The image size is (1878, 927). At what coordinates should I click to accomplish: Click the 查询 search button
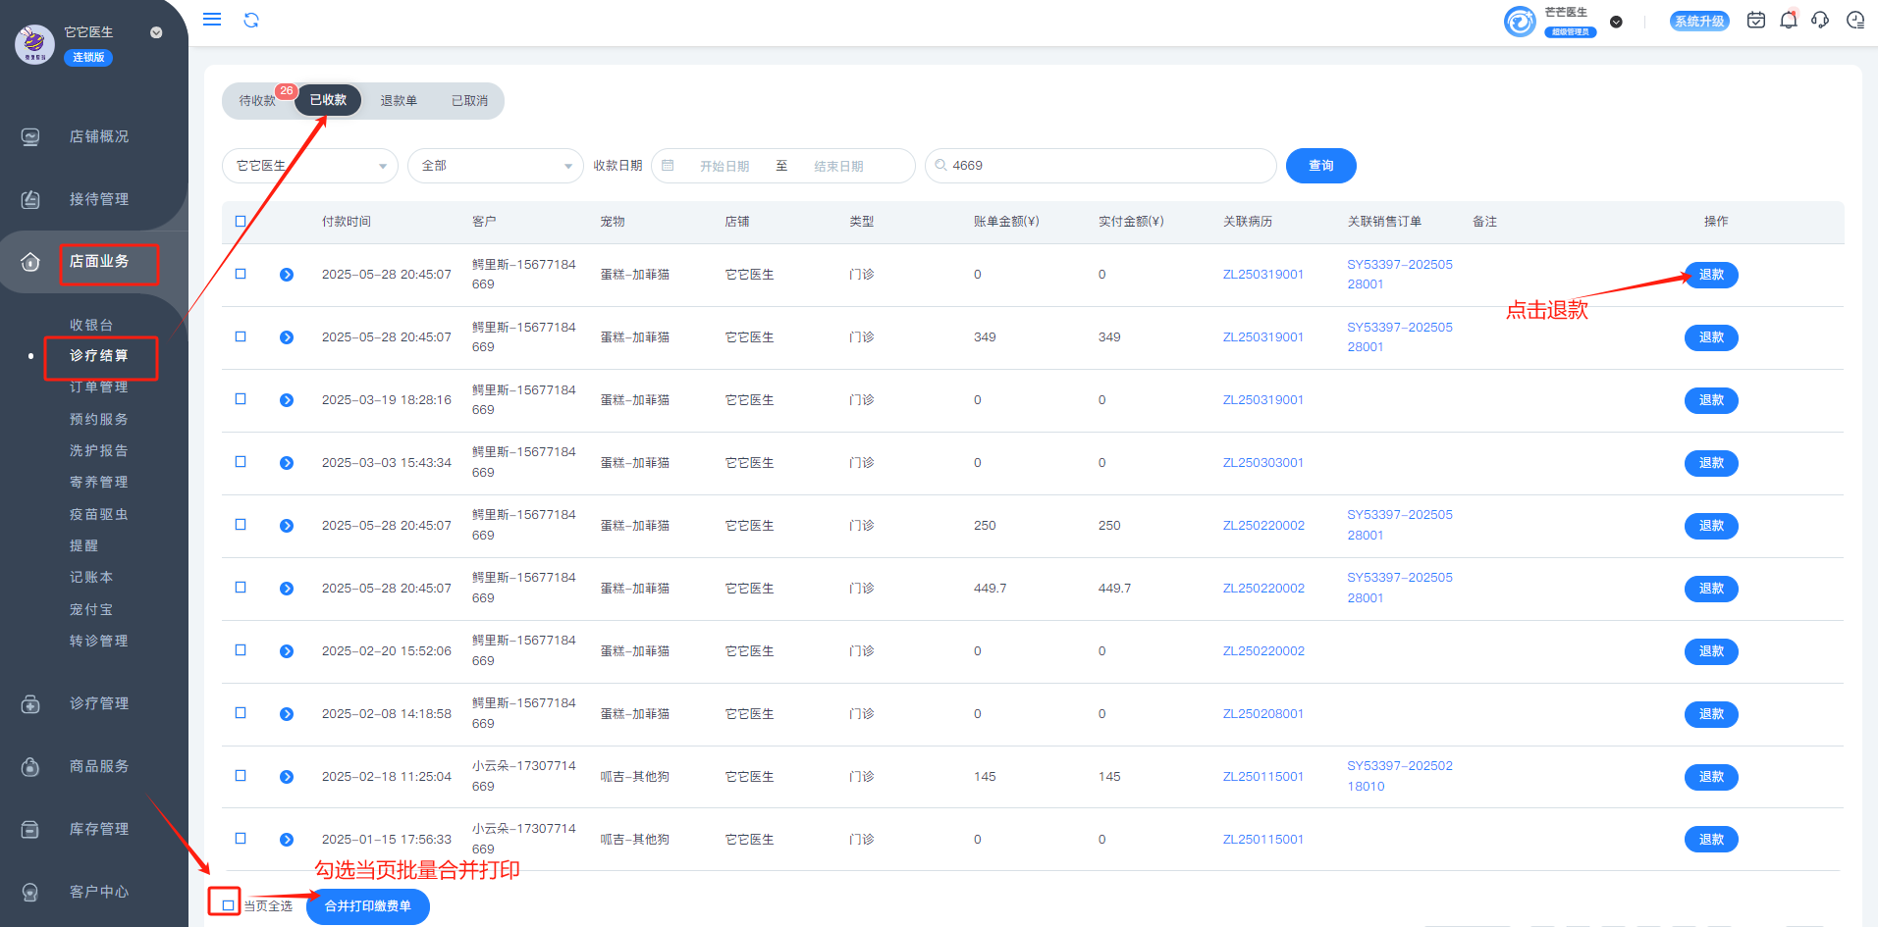(1321, 166)
